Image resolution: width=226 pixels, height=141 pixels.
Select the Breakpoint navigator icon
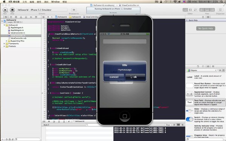point(31,17)
